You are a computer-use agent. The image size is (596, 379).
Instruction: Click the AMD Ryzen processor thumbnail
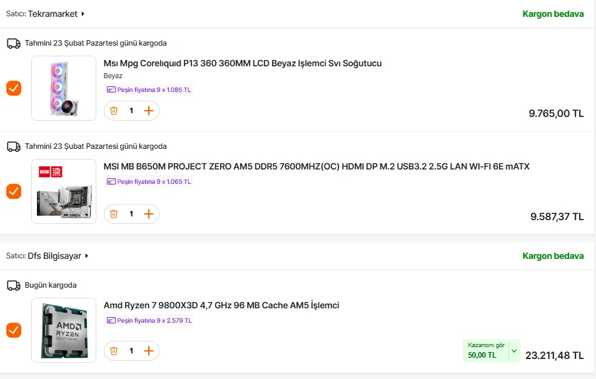(x=64, y=330)
